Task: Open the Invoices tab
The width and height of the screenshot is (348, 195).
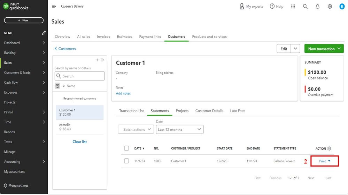Action: coord(103,36)
